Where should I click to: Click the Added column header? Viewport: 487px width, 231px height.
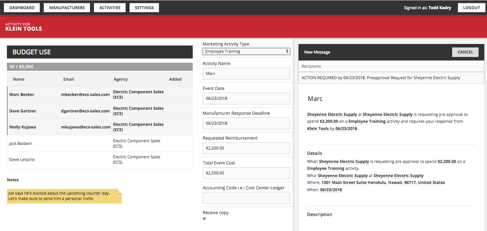[x=175, y=79]
